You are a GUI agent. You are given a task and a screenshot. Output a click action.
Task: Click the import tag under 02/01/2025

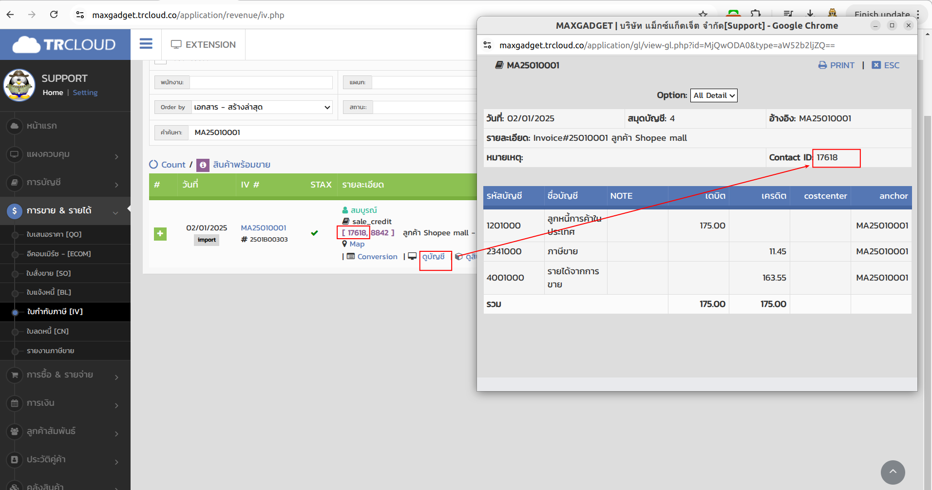(207, 240)
